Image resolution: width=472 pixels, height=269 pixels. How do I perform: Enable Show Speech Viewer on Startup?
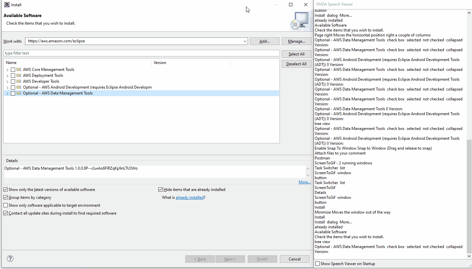(317, 264)
